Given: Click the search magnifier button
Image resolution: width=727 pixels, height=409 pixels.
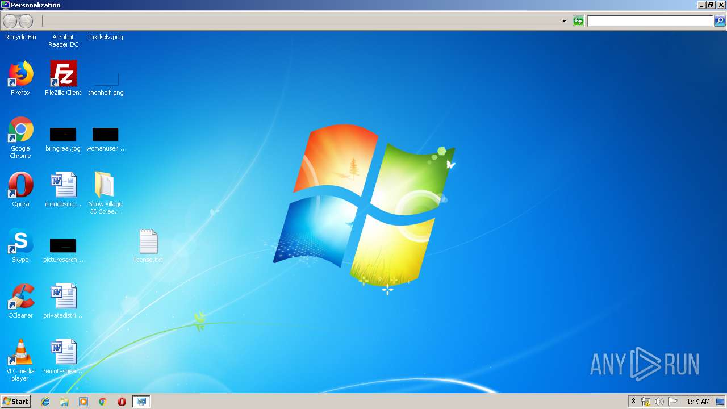Looking at the screenshot, I should [x=720, y=21].
